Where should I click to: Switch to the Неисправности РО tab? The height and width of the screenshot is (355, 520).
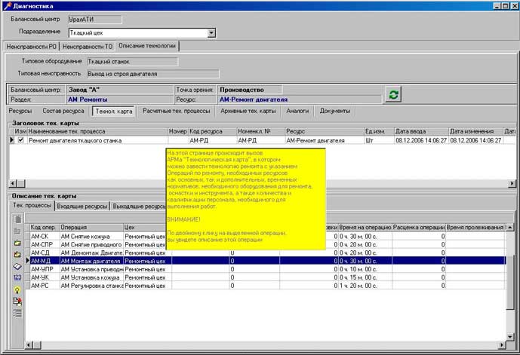pyautogui.click(x=32, y=47)
